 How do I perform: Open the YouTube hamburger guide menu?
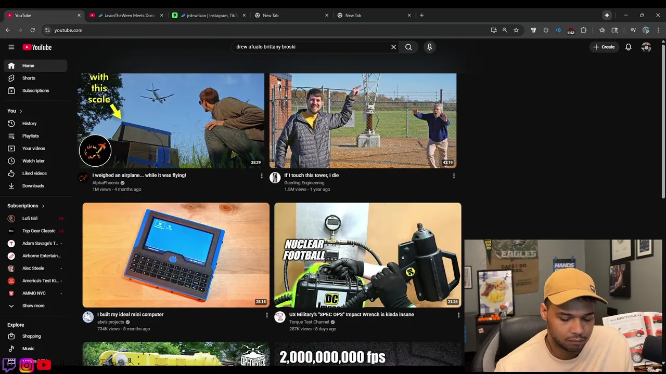pos(11,47)
